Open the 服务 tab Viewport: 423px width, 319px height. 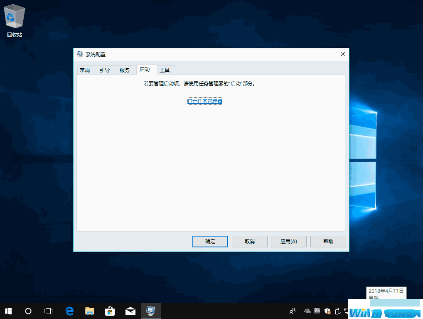[125, 70]
